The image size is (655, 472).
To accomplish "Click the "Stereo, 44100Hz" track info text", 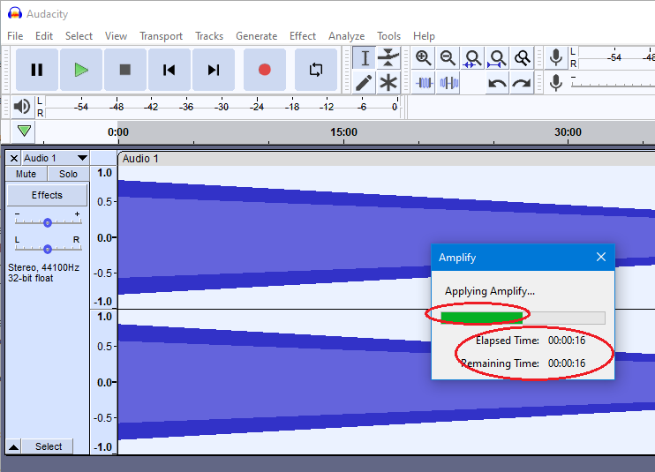I will 43,267.
